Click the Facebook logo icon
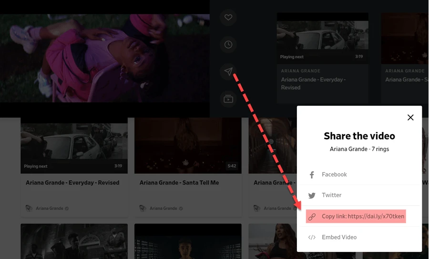The width and height of the screenshot is (429, 259). [312, 175]
